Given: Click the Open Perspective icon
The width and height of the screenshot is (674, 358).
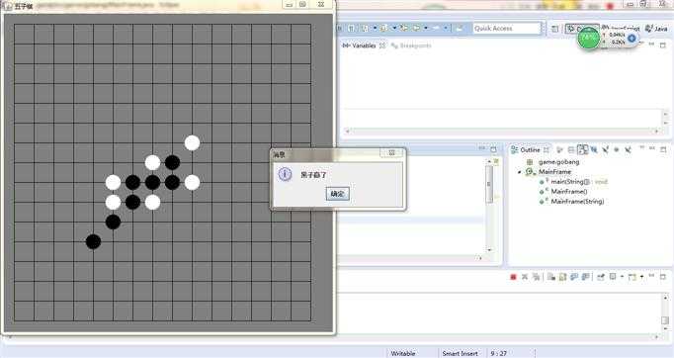Looking at the screenshot, I should (x=555, y=29).
